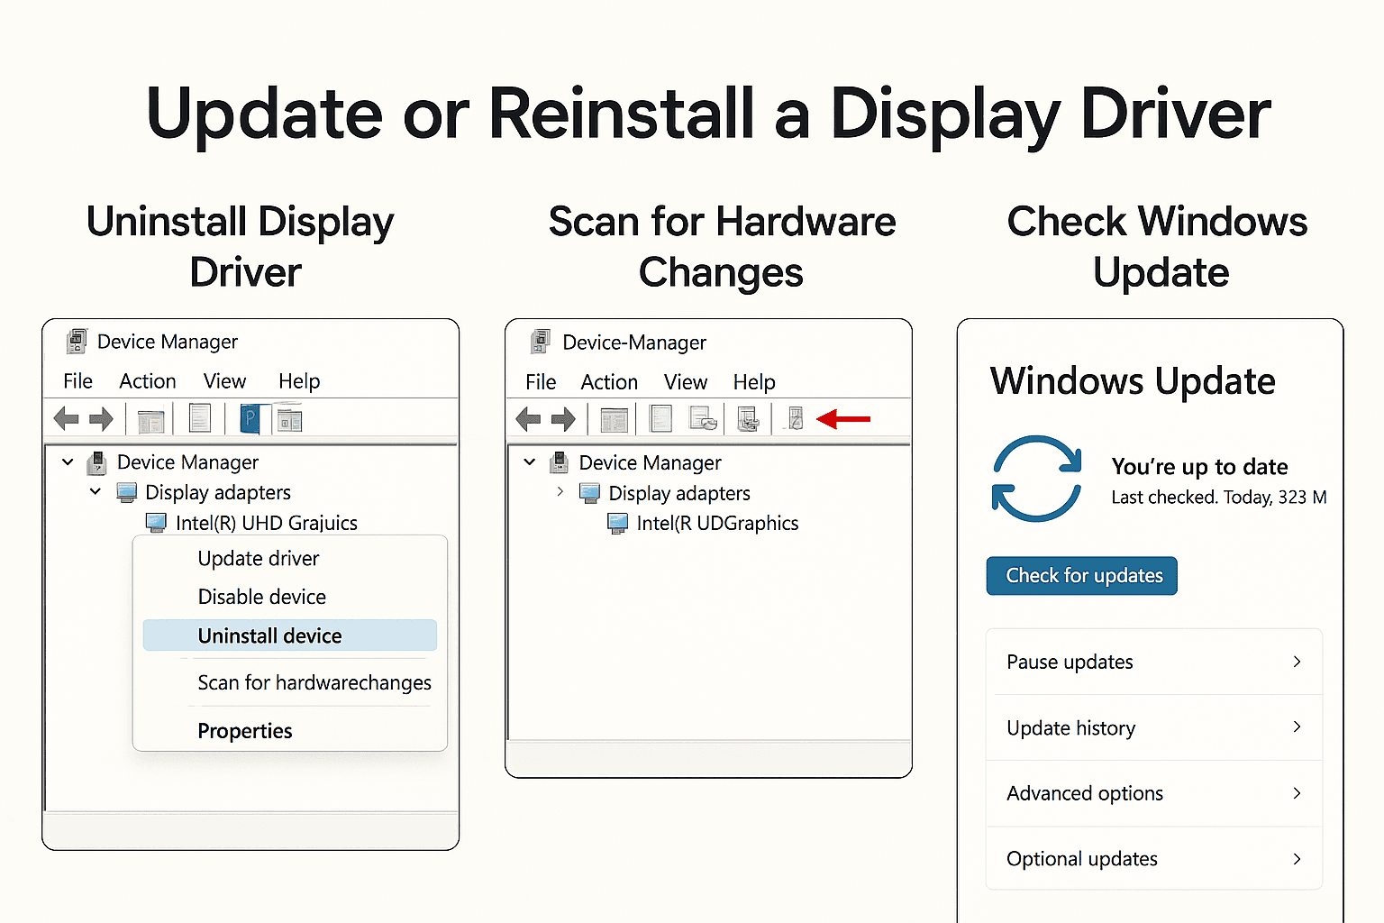Click computer icon of root node in middle tree
This screenshot has height=923, width=1384.
click(x=559, y=462)
